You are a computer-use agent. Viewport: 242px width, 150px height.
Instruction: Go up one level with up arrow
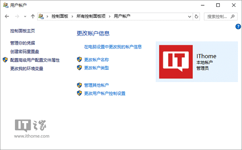(x=33, y=16)
